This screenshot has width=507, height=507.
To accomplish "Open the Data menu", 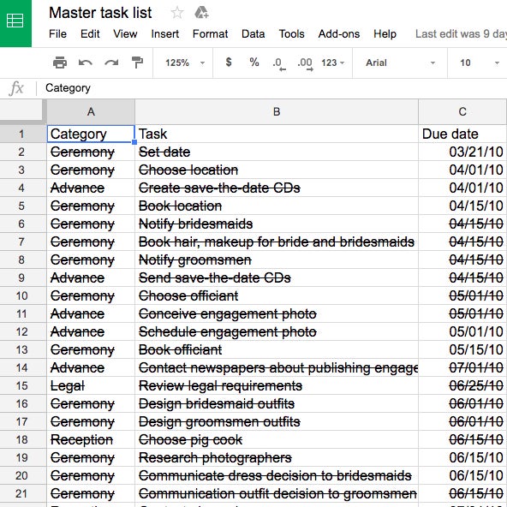I will tap(254, 34).
